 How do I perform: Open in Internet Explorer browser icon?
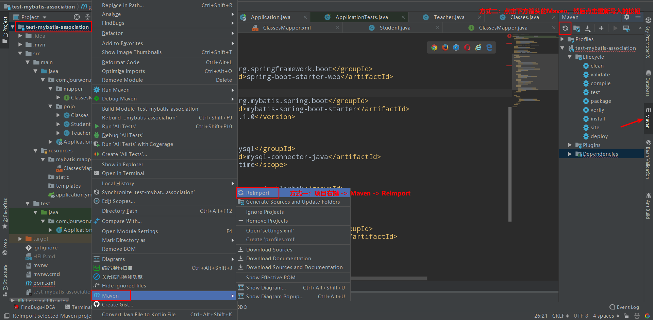(x=478, y=48)
